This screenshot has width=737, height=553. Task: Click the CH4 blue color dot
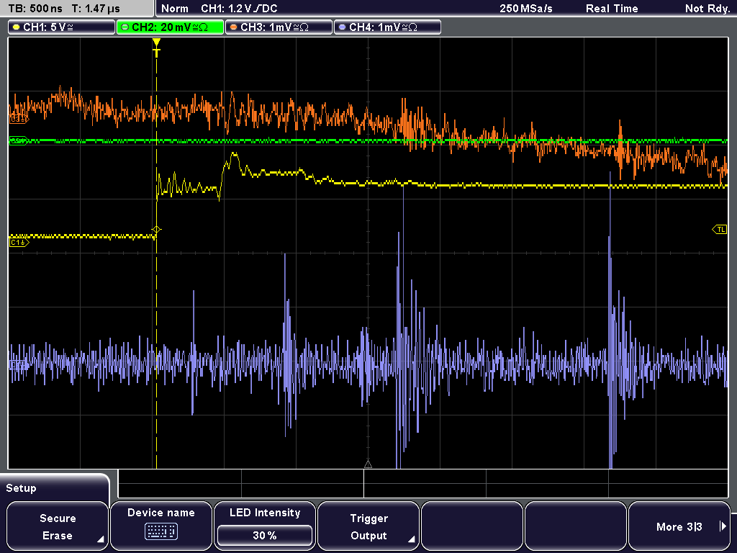tap(342, 27)
